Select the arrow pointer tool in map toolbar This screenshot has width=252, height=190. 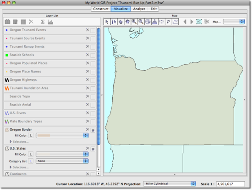[x=107, y=22]
